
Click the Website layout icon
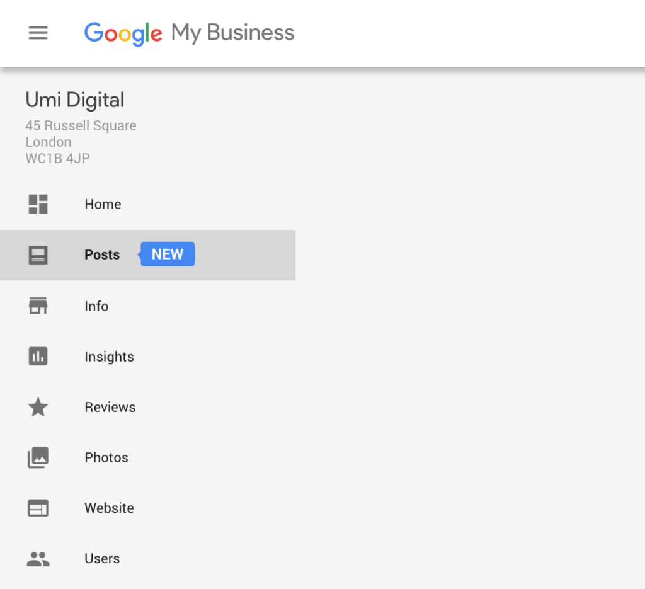[38, 508]
